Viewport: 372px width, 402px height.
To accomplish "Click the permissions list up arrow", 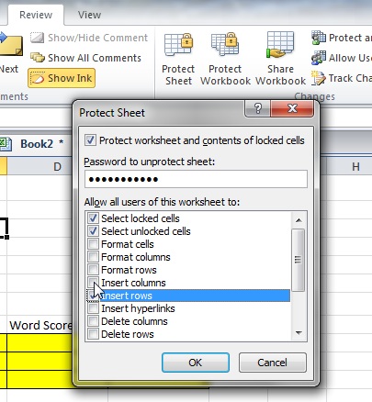I will point(299,220).
